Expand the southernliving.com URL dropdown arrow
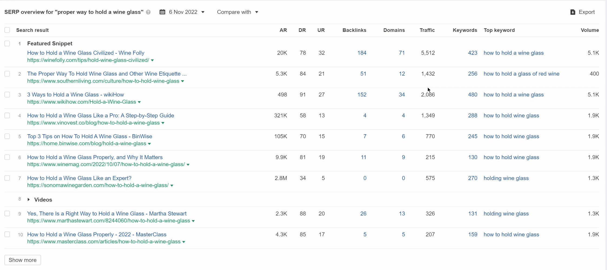This screenshot has width=607, height=270. tap(183, 81)
